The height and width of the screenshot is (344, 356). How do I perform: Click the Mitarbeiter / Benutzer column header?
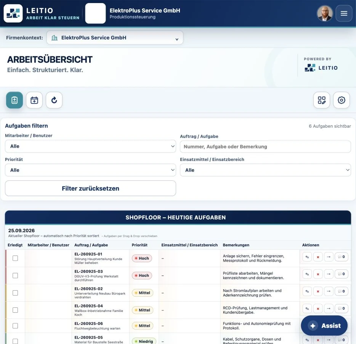coord(48,245)
